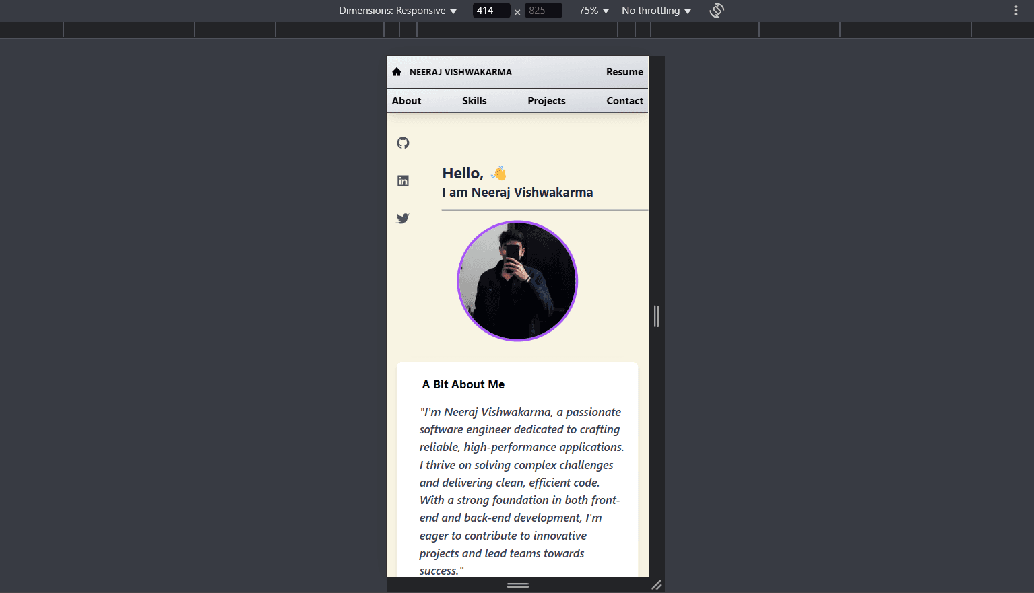The height and width of the screenshot is (593, 1034).
Task: Open the GitHub profile icon
Action: [x=403, y=143]
